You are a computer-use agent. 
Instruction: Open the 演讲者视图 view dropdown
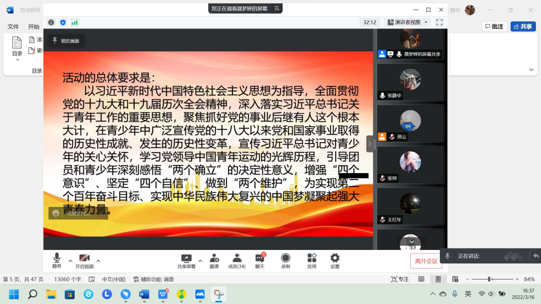coord(408,22)
